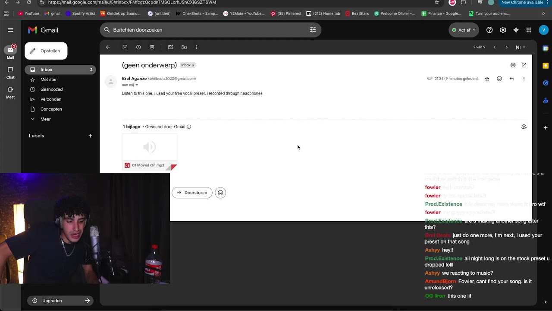The height and width of the screenshot is (311, 552).
Task: Go back to inbox with the arrow
Action: click(x=108, y=47)
